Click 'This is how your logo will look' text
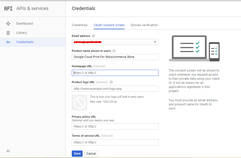Image resolution: width=241 pixels, height=158 pixels. tap(117, 97)
